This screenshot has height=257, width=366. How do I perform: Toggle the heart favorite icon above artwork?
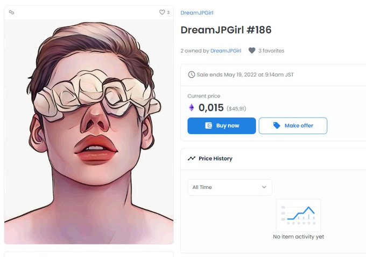coord(162,12)
